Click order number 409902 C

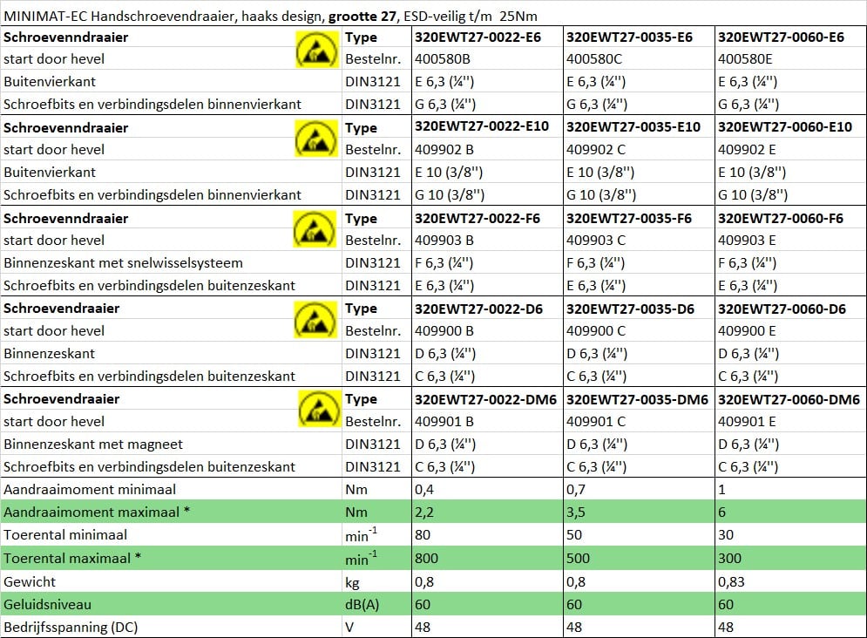tap(595, 150)
